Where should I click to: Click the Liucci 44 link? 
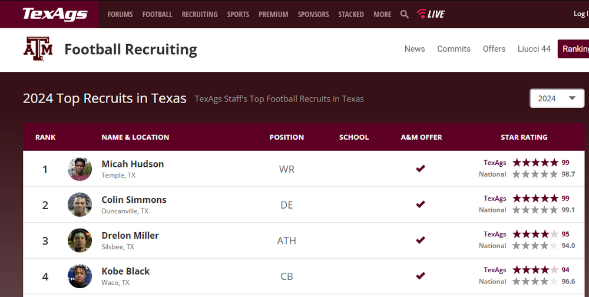coord(534,49)
